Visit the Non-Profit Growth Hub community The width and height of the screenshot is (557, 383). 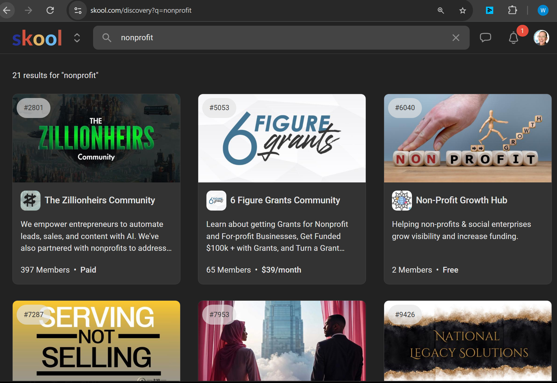point(461,200)
